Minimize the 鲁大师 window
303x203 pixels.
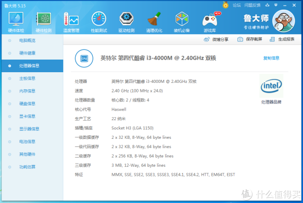click(x=285, y=6)
